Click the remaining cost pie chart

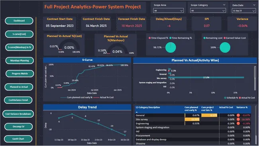tap(225, 47)
